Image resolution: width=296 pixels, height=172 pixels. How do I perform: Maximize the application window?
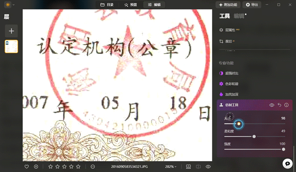279,5
